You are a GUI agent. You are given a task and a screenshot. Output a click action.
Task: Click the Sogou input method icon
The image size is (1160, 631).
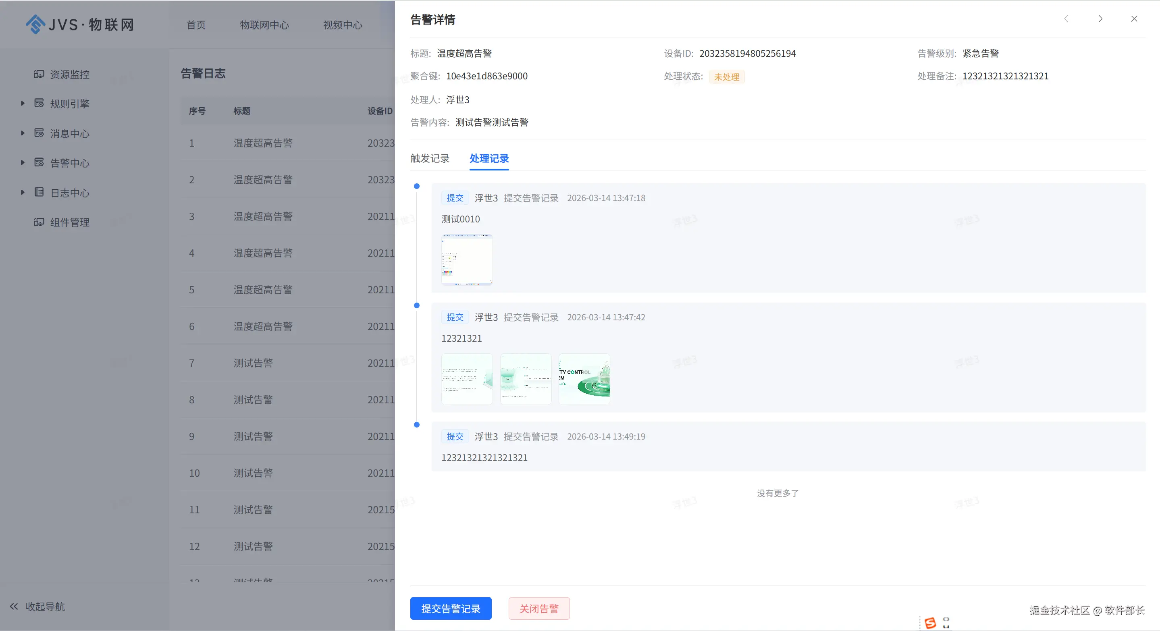coord(930,623)
